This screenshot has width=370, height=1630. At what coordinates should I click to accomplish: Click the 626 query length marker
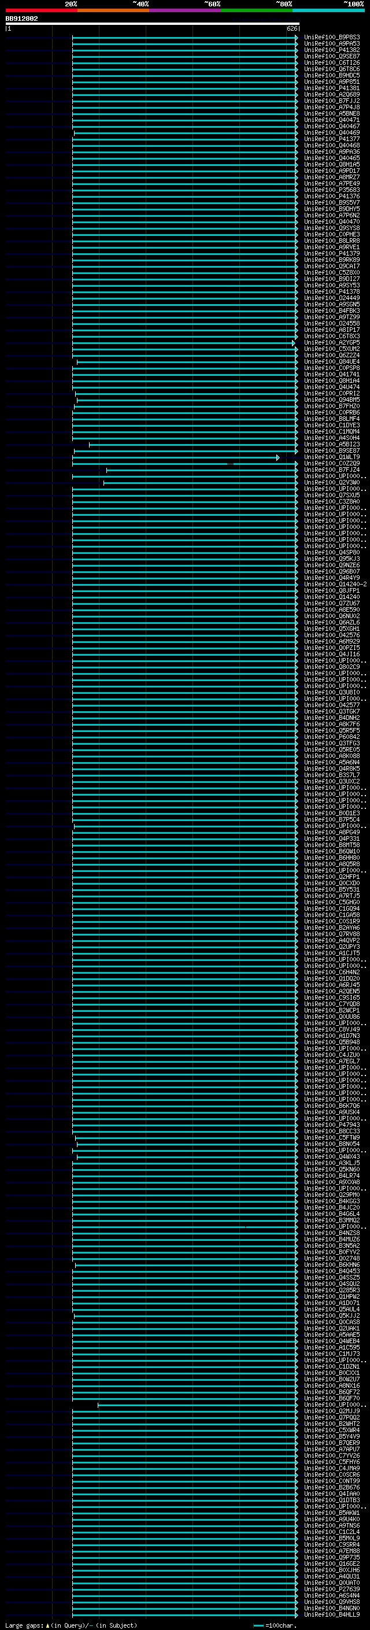coord(292,28)
